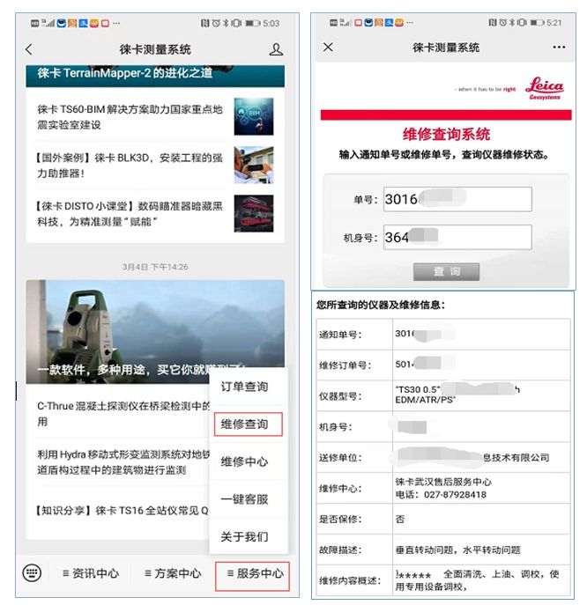Click the alarm icon in right status bar
The width and height of the screenshot is (587, 605).
point(502,22)
